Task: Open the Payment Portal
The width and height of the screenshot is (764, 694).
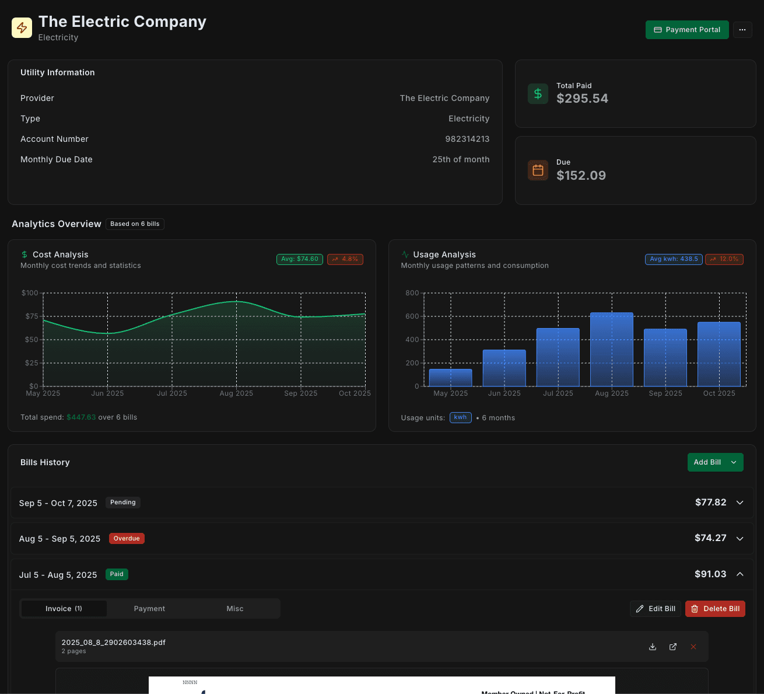Action: 687,30
